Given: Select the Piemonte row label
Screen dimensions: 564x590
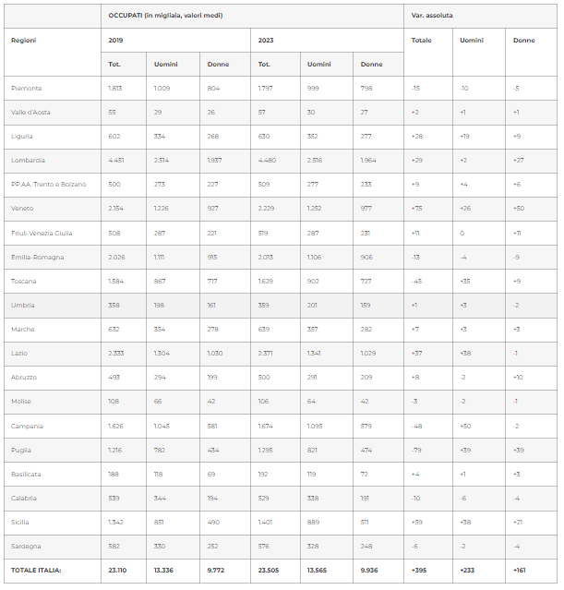Looking at the screenshot, I should tap(27, 89).
